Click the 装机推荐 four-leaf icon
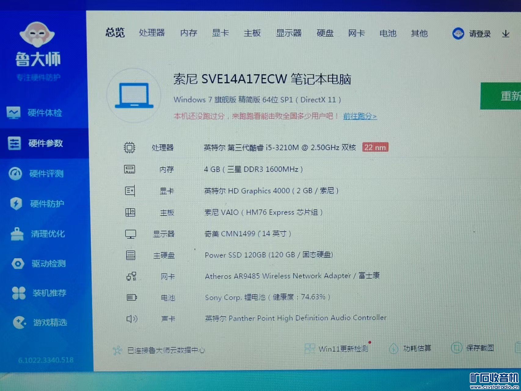521x391 pixels. [x=19, y=293]
